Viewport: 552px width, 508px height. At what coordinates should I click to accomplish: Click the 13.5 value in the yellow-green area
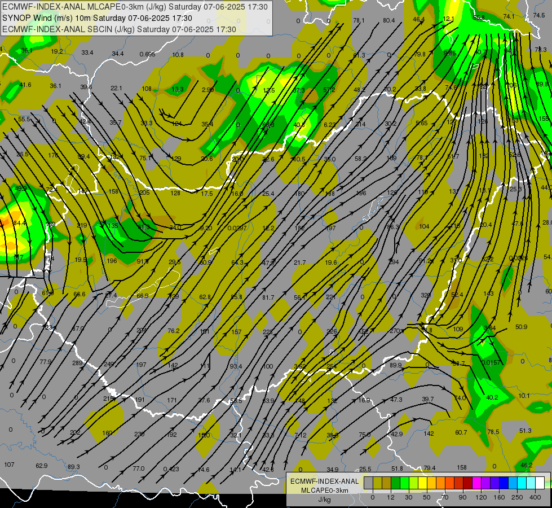[268, 90]
